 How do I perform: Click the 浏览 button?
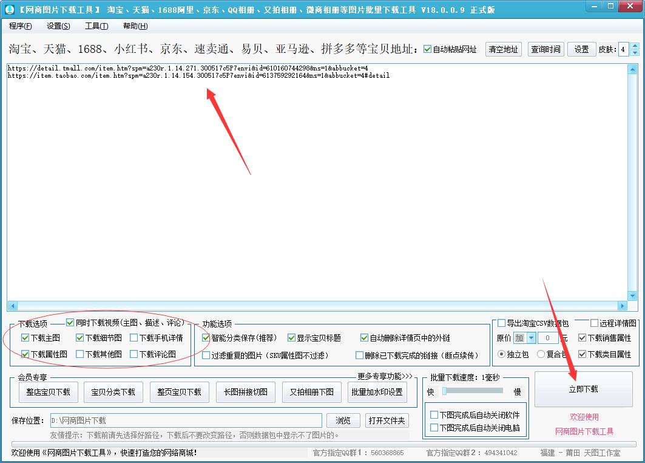(343, 420)
